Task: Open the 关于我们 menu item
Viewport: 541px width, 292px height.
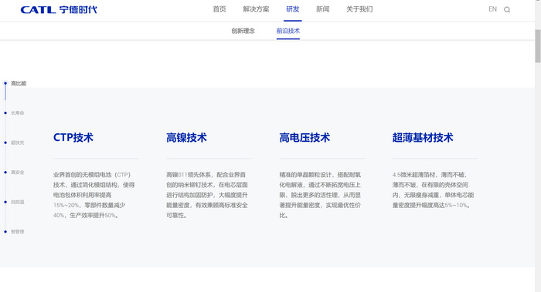Action: 359,9
